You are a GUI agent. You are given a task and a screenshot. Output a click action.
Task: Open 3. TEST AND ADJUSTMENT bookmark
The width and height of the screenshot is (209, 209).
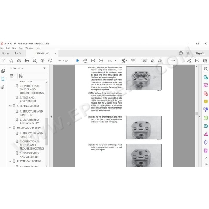(x=28, y=99)
